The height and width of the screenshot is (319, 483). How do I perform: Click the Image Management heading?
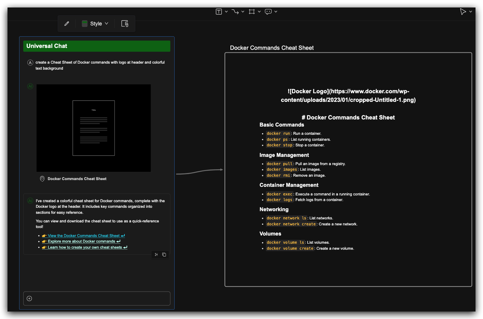tap(284, 155)
